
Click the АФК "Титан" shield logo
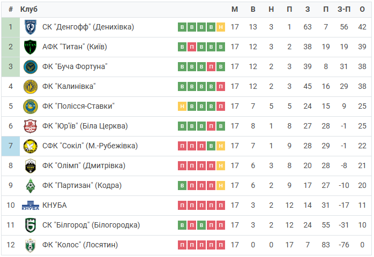pos(31,47)
